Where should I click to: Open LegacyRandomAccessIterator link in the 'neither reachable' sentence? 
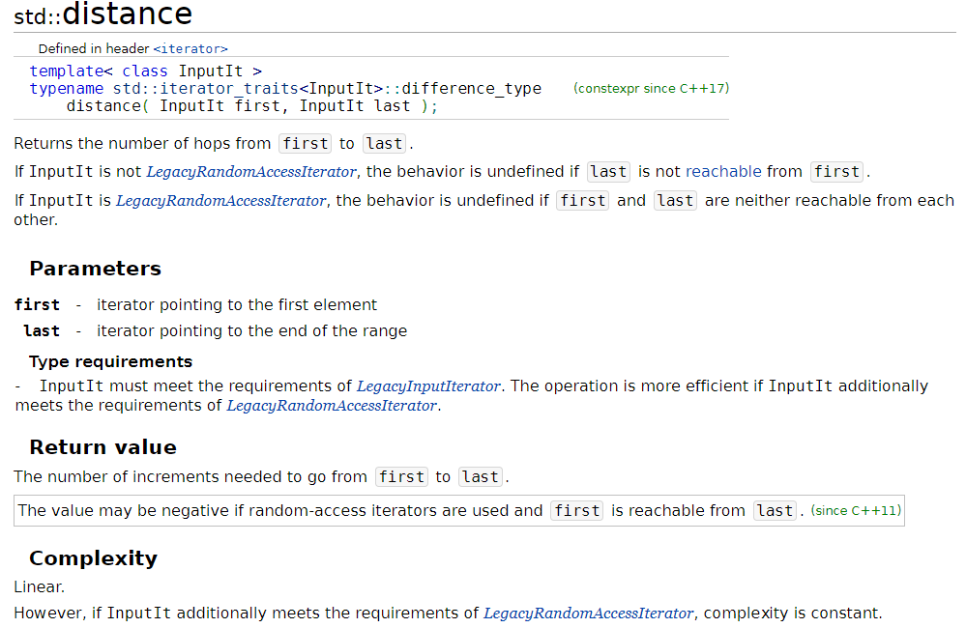pos(221,201)
